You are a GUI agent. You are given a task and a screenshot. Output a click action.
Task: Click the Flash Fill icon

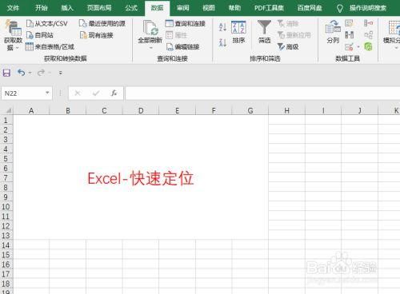[349, 23]
